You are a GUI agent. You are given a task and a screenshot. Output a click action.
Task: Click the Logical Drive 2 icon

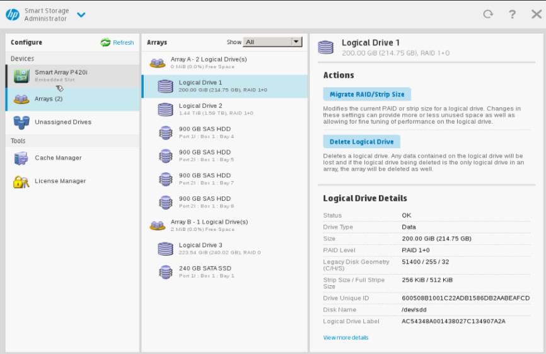[x=165, y=109]
